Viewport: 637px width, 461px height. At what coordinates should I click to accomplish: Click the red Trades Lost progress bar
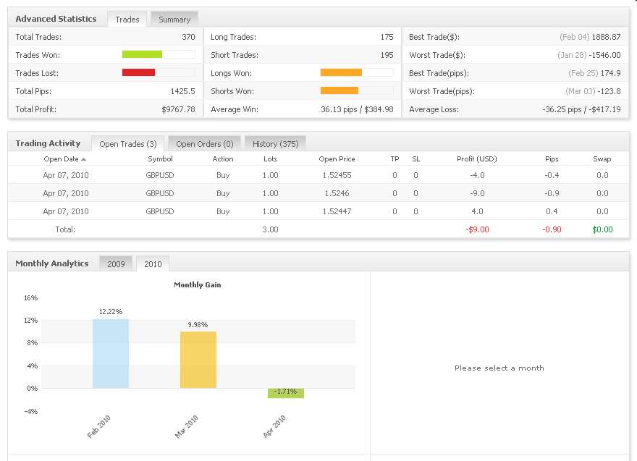(138, 72)
